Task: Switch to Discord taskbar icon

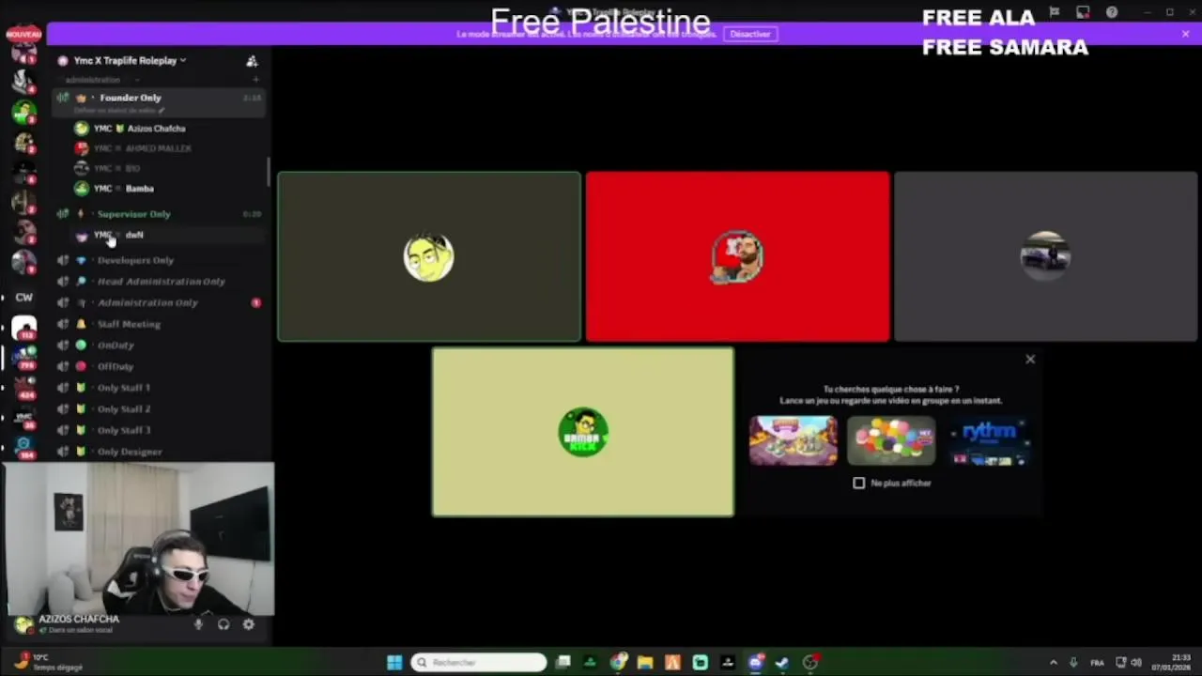Action: [755, 663]
